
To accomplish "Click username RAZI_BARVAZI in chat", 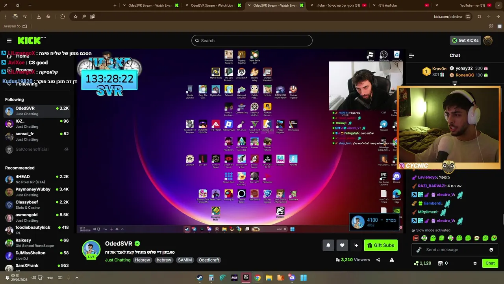I will pyautogui.click(x=432, y=186).
